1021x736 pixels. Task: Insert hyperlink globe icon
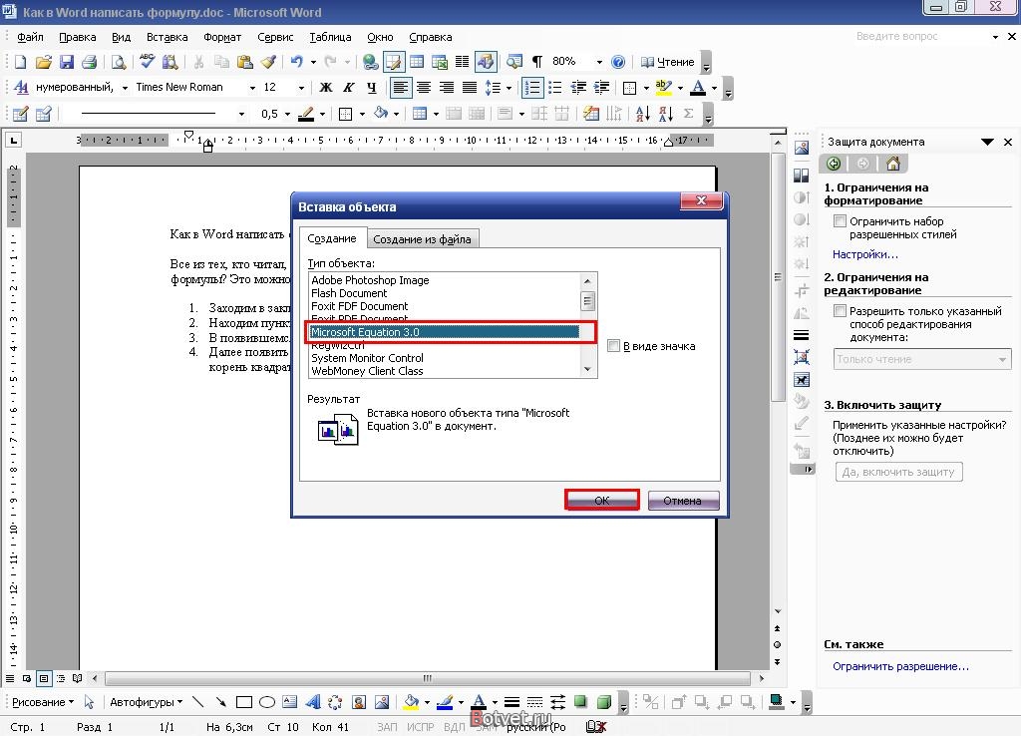(x=371, y=62)
